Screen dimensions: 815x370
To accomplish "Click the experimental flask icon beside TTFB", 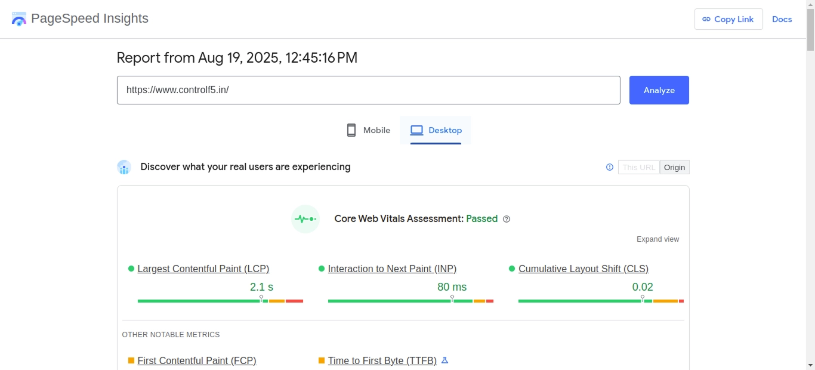I will pos(444,360).
